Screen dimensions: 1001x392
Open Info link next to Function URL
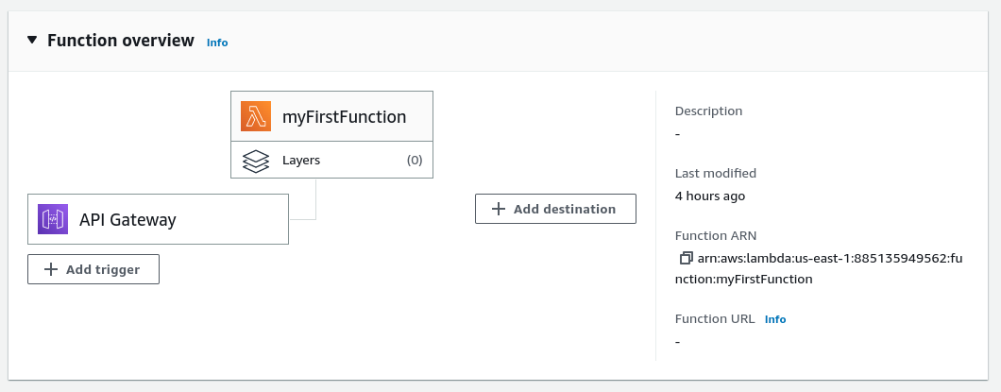(x=774, y=319)
